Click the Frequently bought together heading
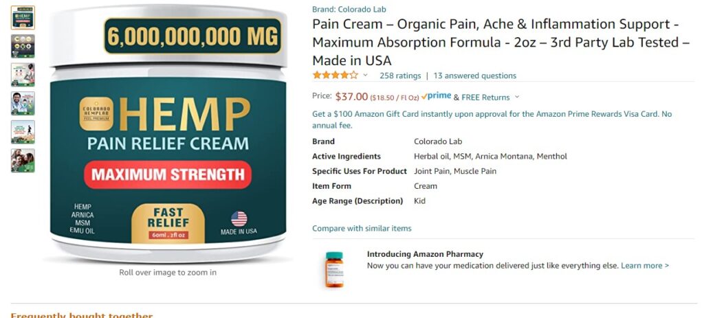Image resolution: width=704 pixels, height=318 pixels. point(82,315)
